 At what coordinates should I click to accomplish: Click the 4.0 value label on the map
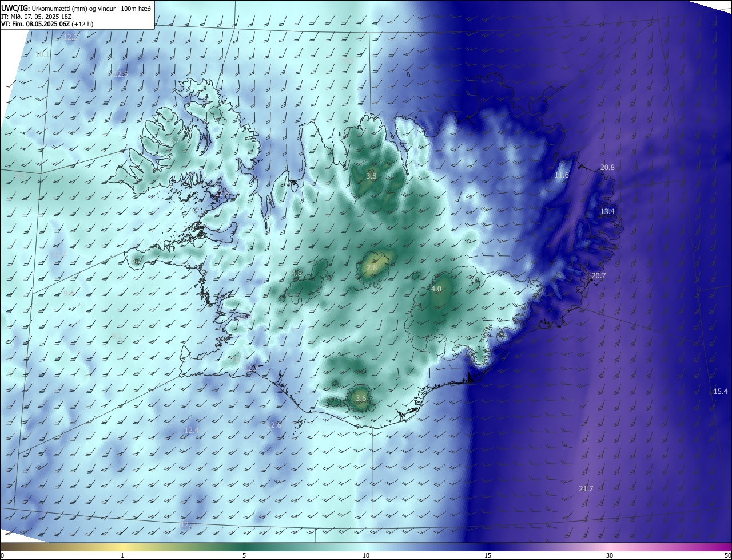(x=436, y=289)
